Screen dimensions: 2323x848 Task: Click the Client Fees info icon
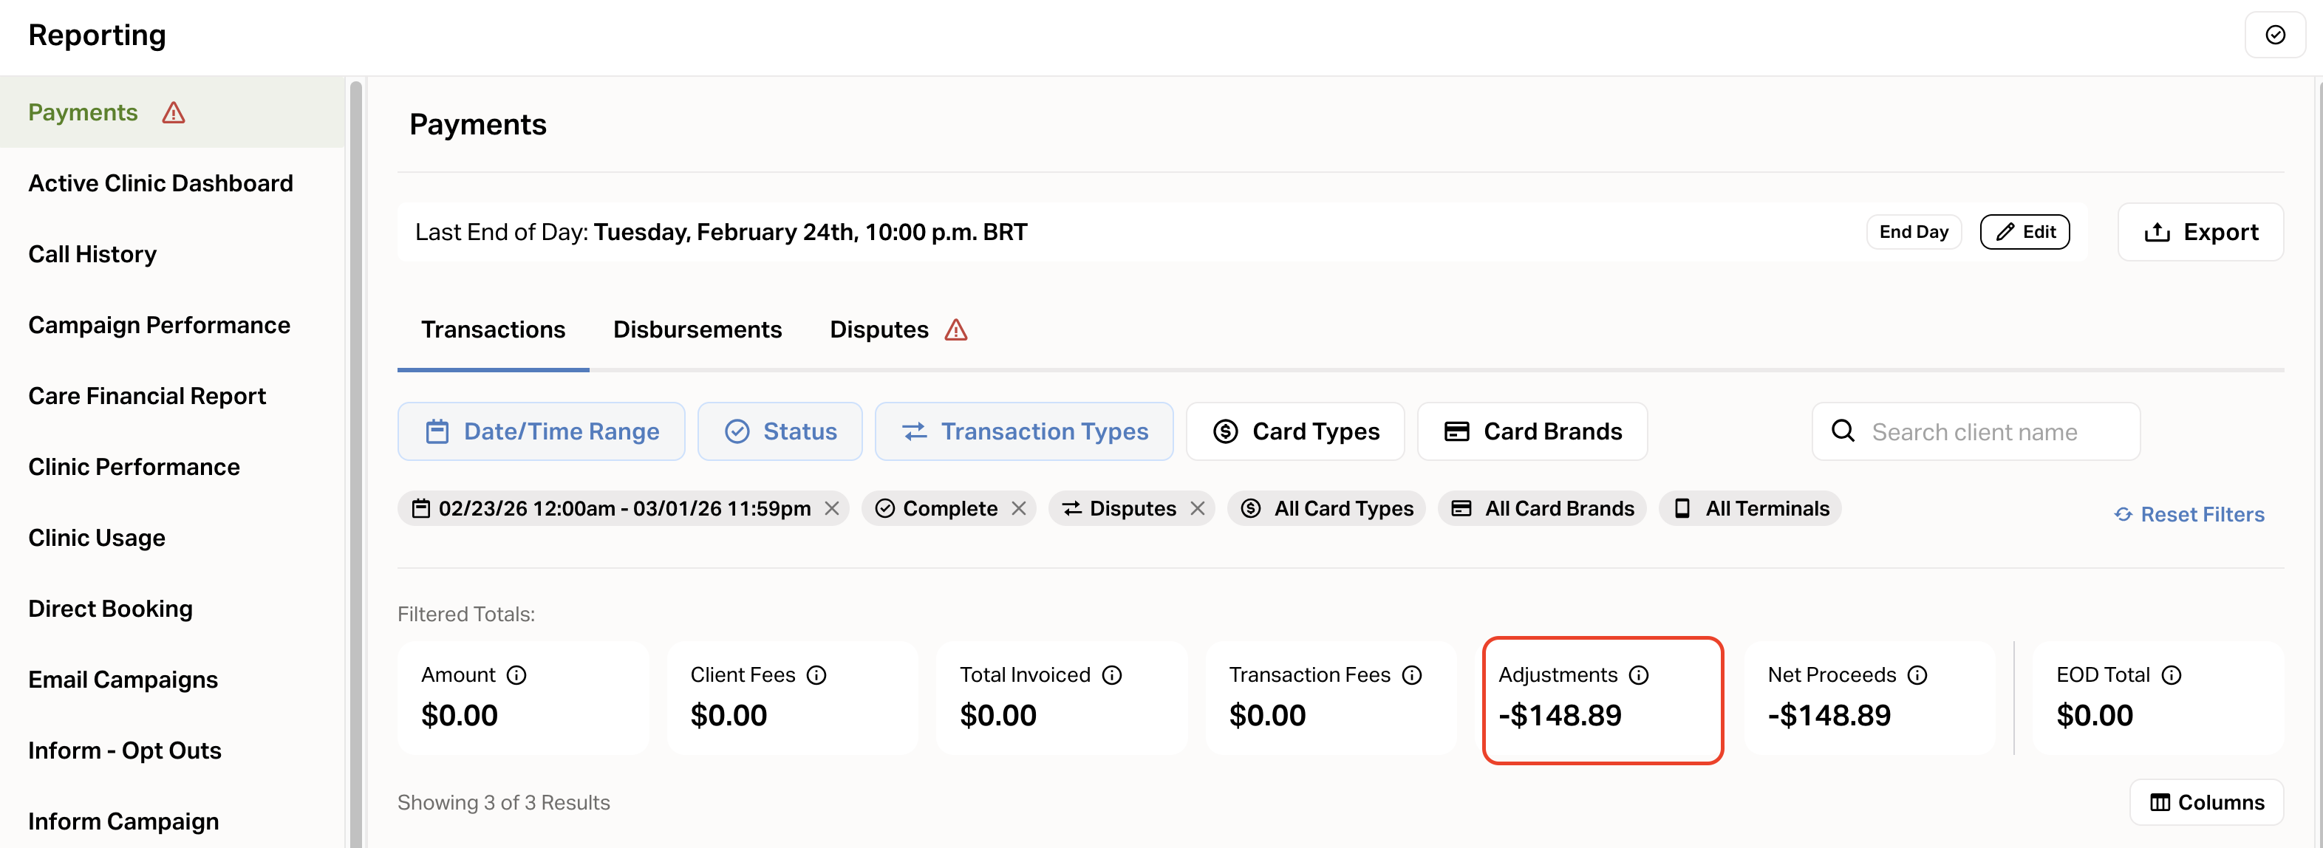[x=816, y=675]
